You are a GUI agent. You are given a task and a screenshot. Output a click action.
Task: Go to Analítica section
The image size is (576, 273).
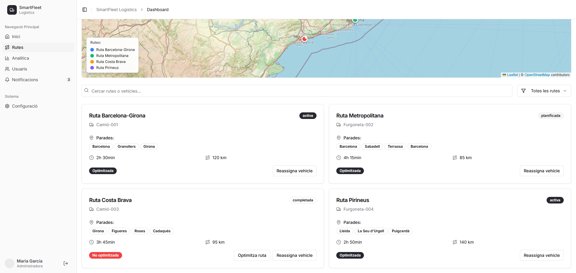pyautogui.click(x=38, y=58)
